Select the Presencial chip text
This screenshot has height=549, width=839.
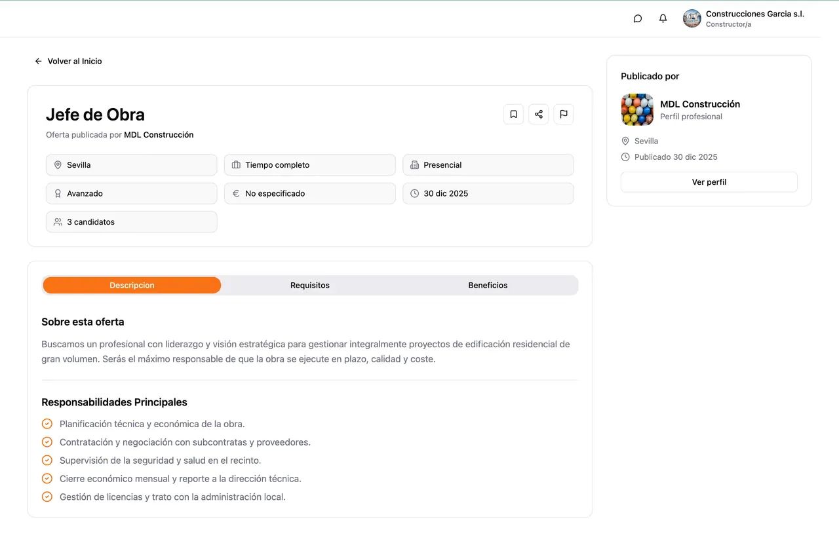pyautogui.click(x=442, y=165)
